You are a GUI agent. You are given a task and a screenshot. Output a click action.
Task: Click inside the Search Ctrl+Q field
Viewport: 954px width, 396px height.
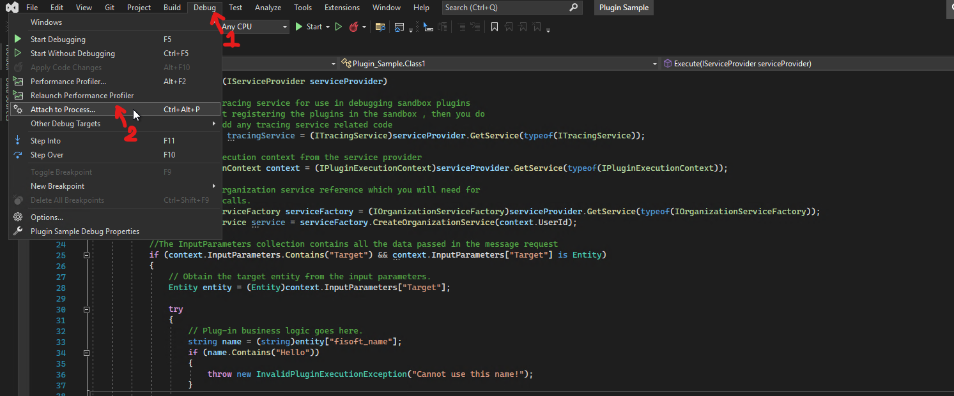(505, 7)
